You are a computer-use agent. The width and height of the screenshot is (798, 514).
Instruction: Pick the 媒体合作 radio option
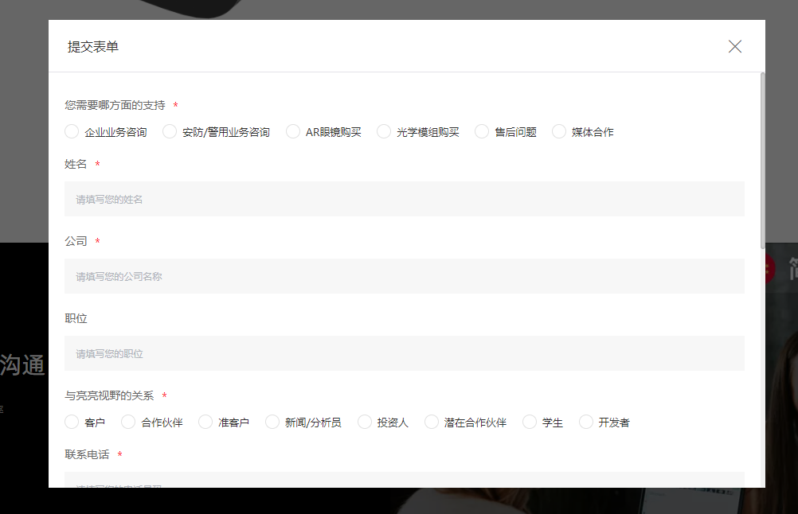(x=559, y=131)
